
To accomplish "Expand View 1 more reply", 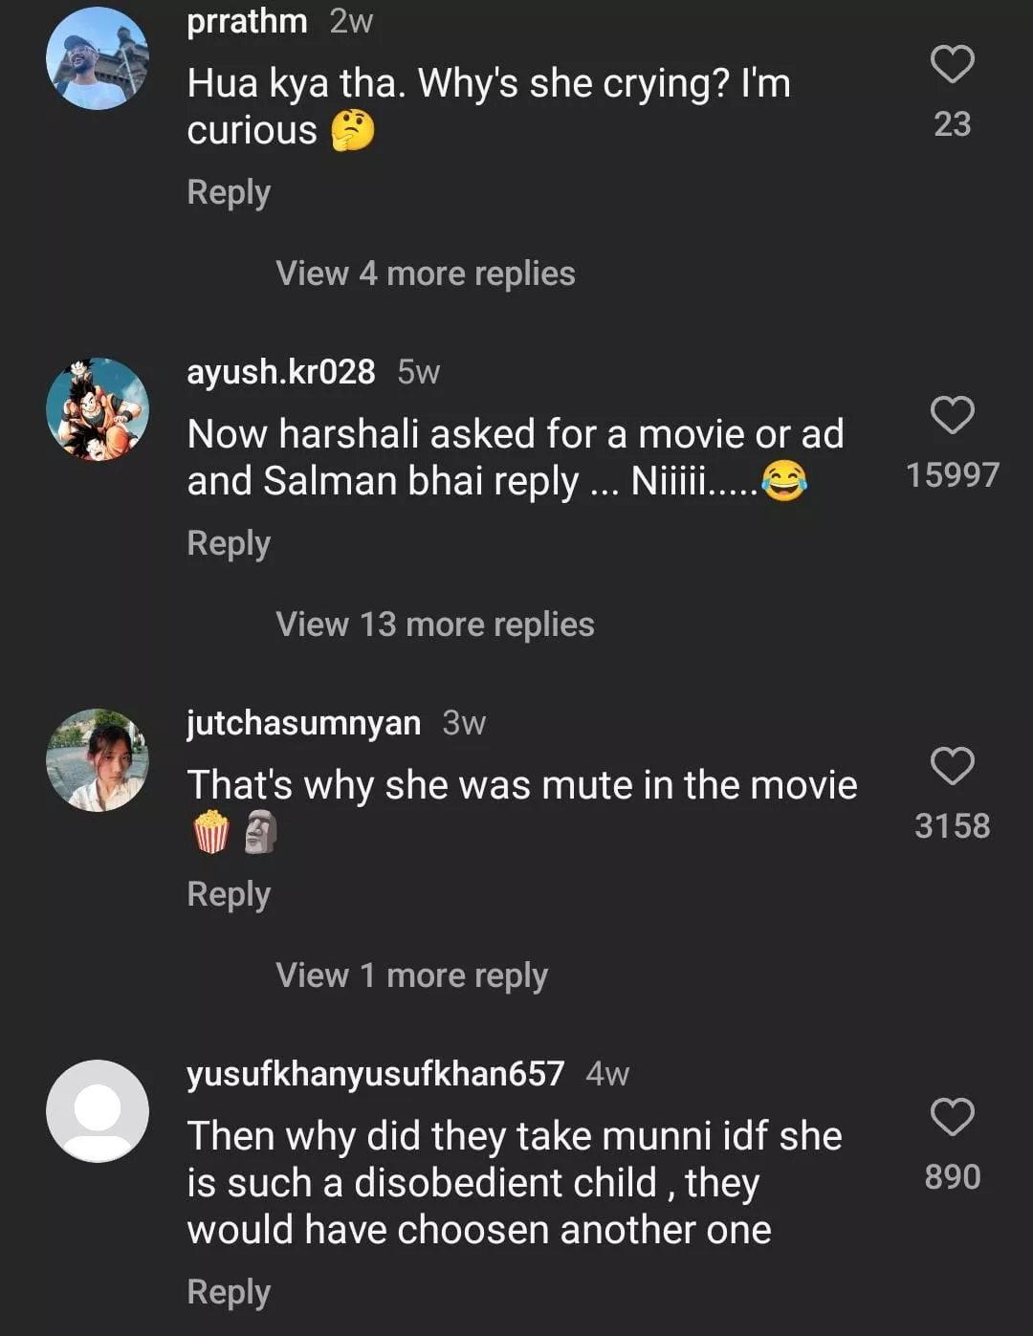I will [411, 975].
